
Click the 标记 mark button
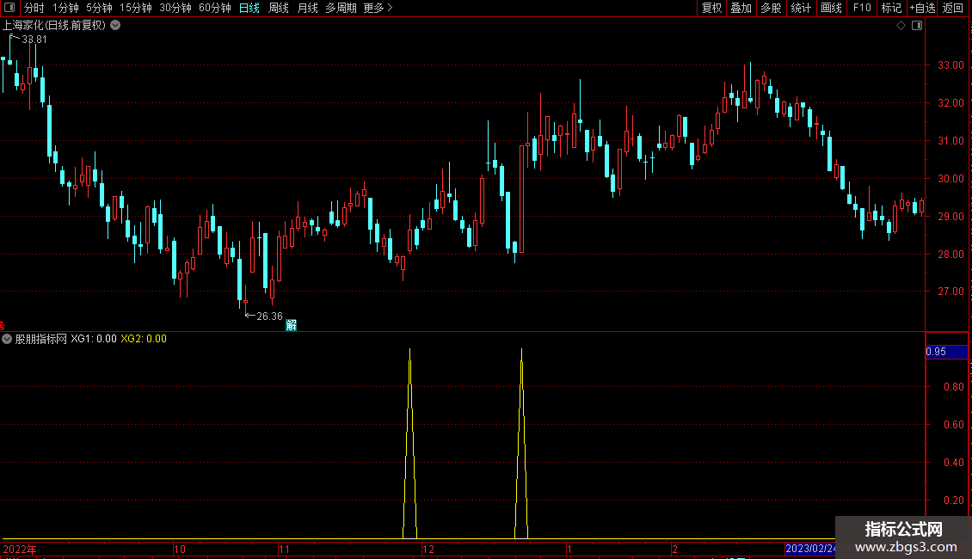click(x=891, y=8)
